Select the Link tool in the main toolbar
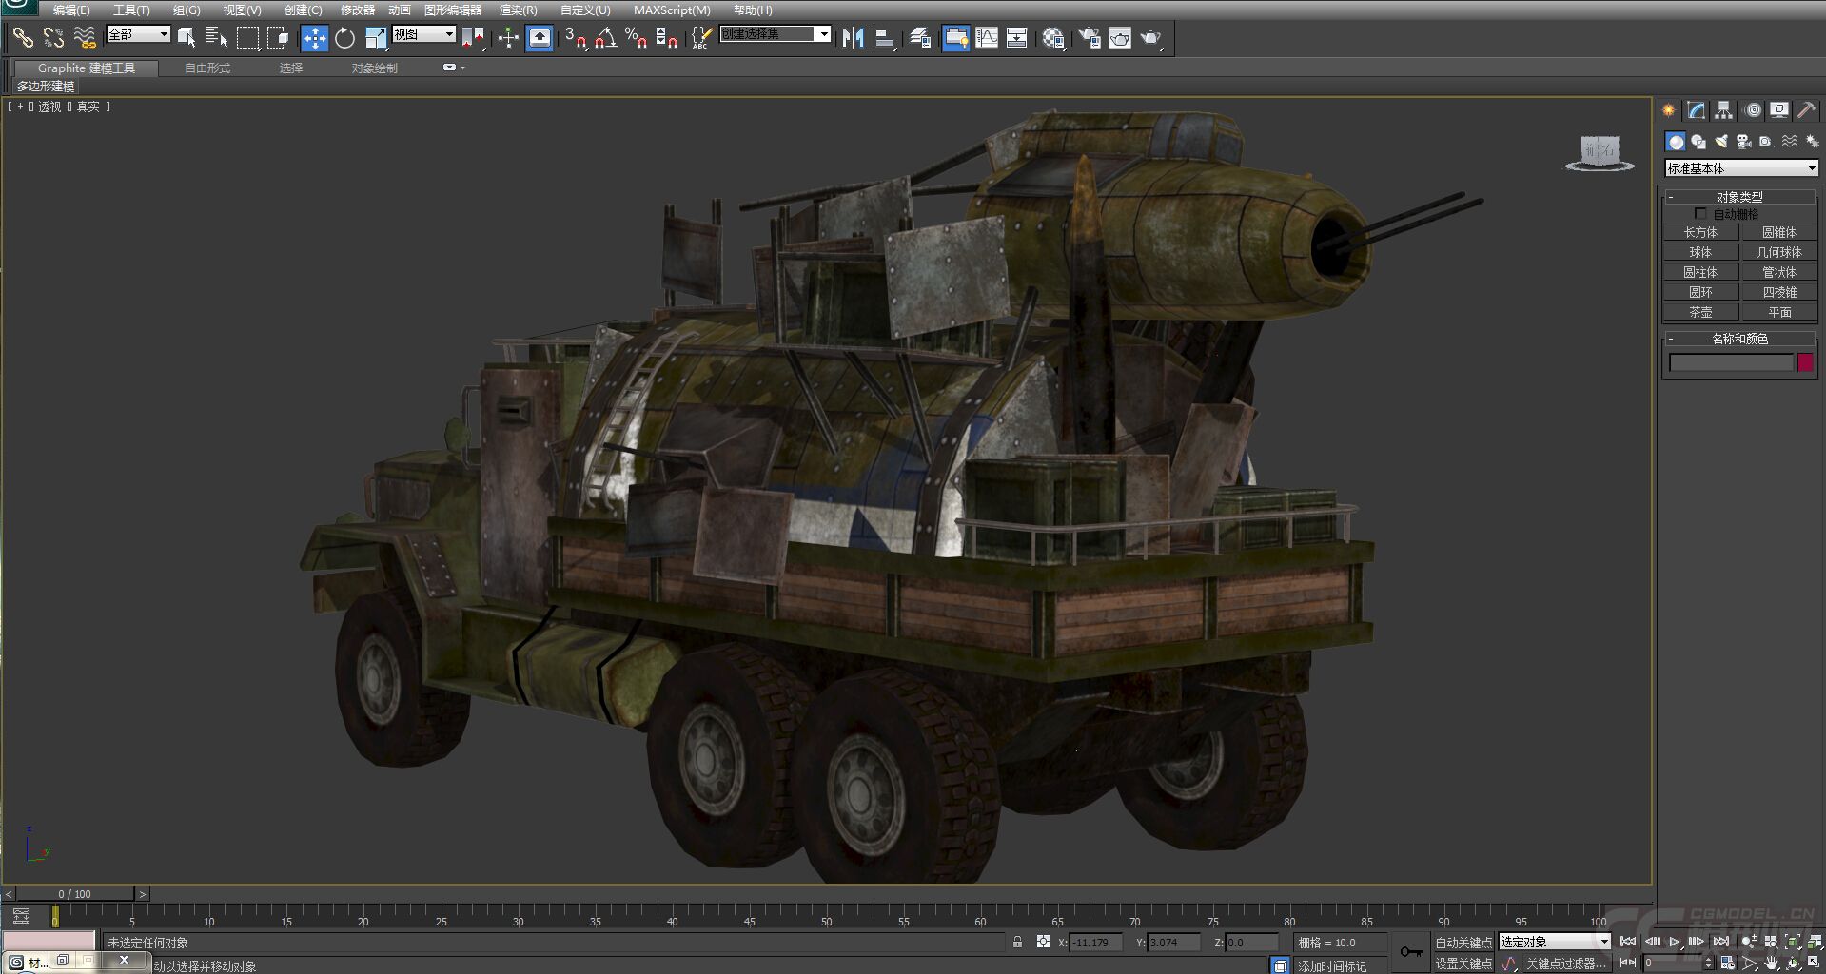The height and width of the screenshot is (974, 1826). point(22,37)
